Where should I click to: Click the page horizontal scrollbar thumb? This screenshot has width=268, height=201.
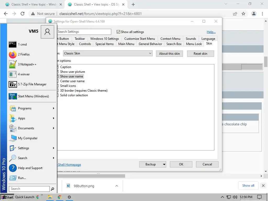tap(91, 176)
